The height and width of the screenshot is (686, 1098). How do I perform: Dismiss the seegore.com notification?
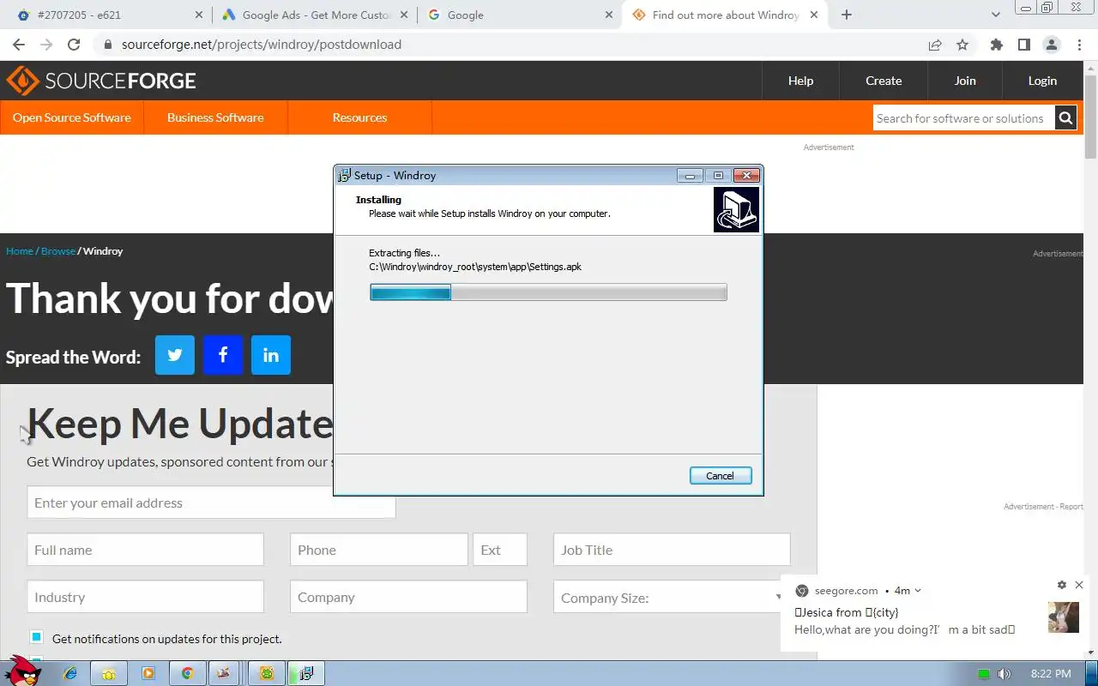[1079, 585]
